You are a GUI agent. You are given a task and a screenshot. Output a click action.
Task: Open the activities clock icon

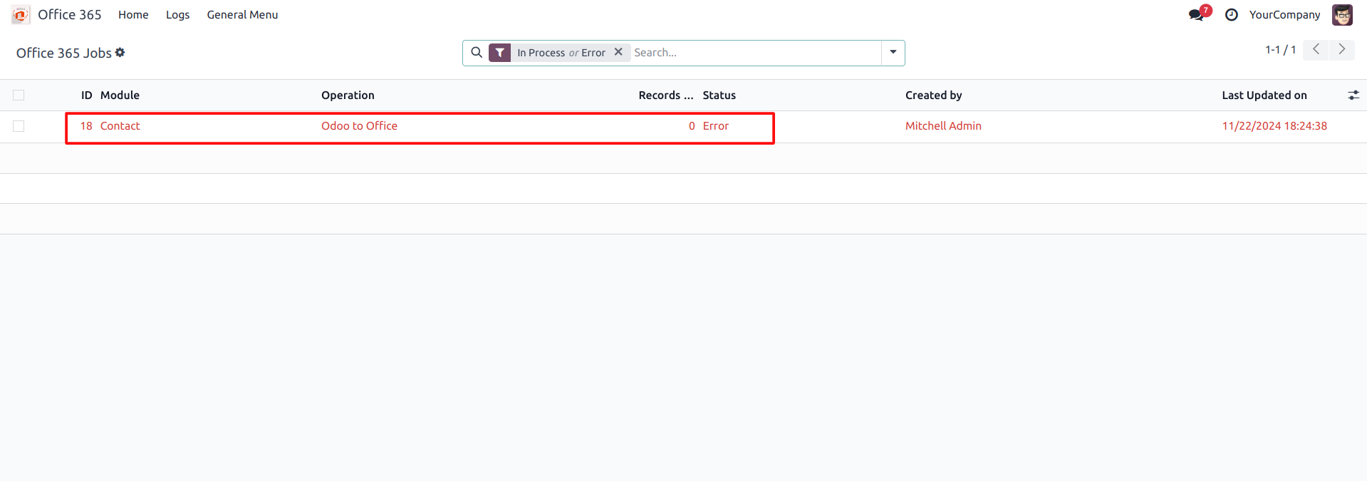1231,15
